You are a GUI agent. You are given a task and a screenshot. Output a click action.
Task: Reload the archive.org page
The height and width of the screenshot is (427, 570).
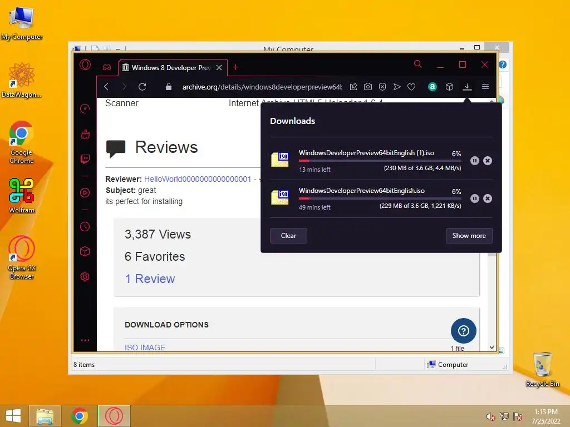[142, 87]
